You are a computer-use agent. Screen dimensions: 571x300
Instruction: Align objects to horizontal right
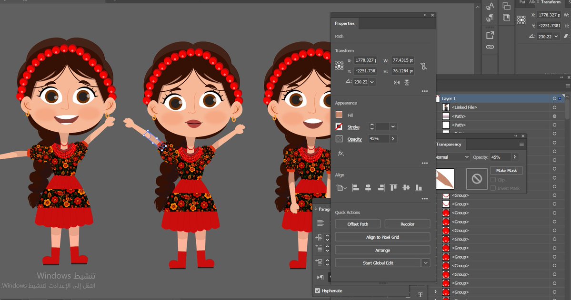click(381, 188)
